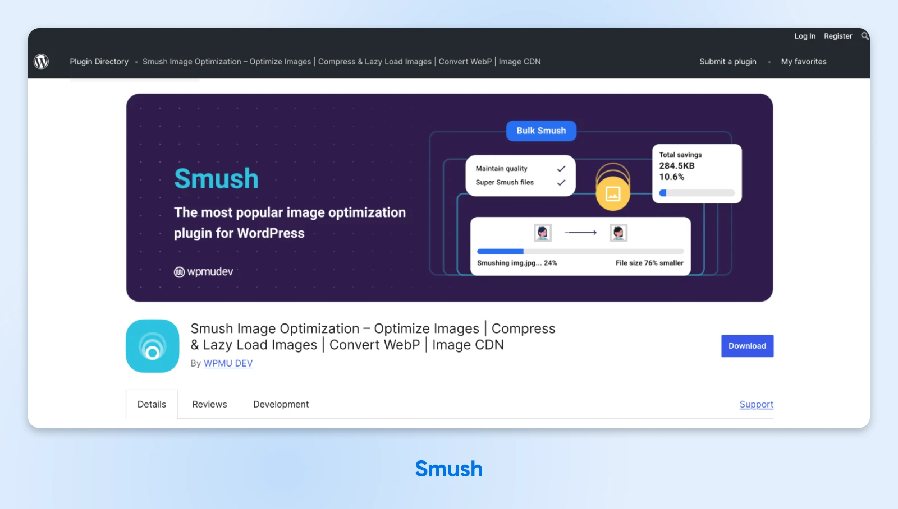Open Submit a plugin
The image size is (898, 509).
click(728, 62)
